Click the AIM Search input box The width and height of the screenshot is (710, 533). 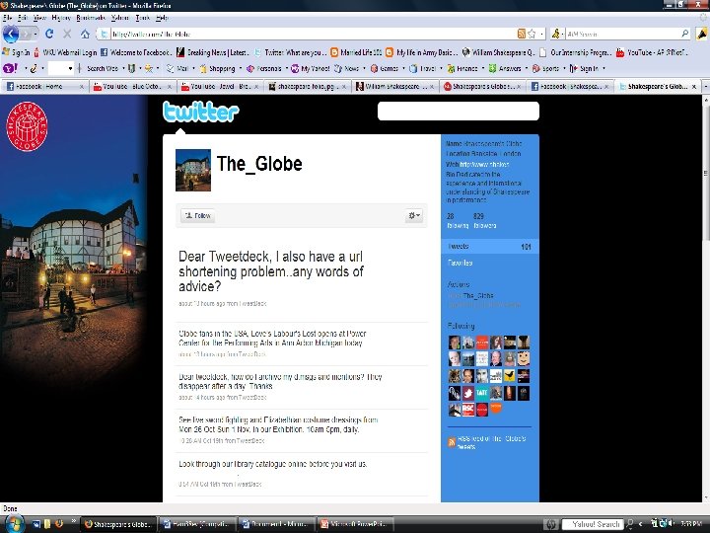[622, 34]
